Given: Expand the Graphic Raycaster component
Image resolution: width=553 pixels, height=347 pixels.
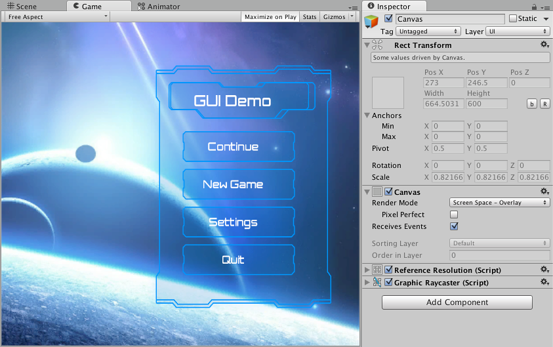Looking at the screenshot, I should [x=367, y=283].
